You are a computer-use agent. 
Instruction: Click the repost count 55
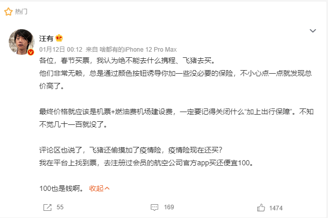pyautogui.click(x=60, y=207)
